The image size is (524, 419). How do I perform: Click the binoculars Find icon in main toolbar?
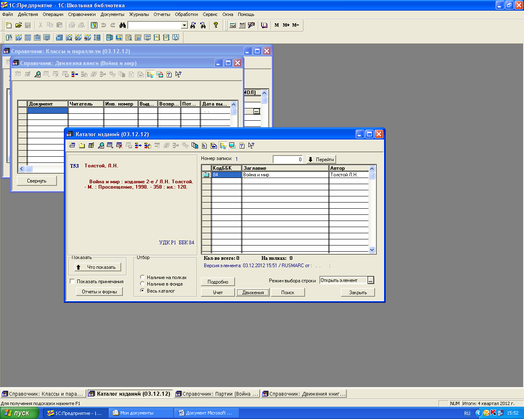(122, 25)
